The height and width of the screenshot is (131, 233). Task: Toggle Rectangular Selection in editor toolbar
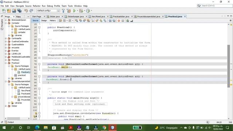[x=92, y=21]
